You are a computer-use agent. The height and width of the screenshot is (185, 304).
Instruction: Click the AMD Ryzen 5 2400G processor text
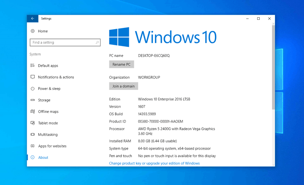tap(176, 131)
